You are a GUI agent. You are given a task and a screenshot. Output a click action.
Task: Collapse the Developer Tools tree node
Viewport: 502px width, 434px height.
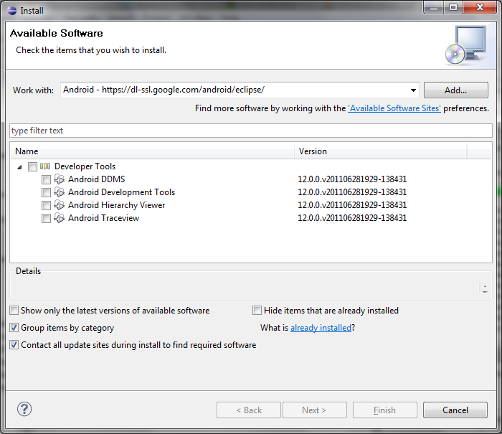tap(19, 167)
